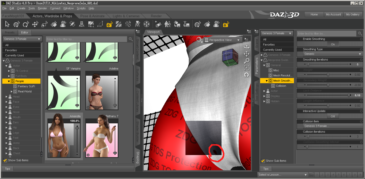
Task: Toggle Interactive Update Off button
Action: coord(333,116)
